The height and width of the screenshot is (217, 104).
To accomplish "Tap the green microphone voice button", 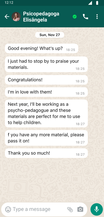I will tap(97, 209).
